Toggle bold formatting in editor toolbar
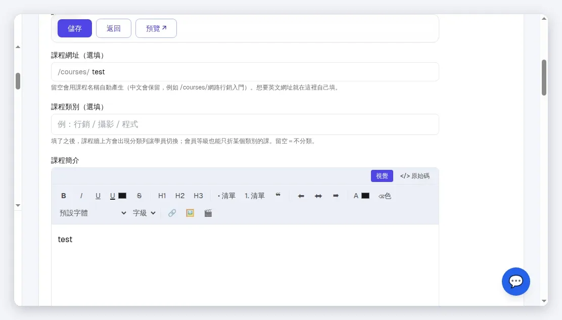The width and height of the screenshot is (562, 320). point(64,196)
